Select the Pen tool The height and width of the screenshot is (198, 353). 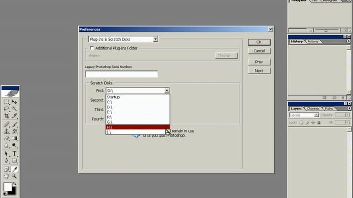coord(6,161)
